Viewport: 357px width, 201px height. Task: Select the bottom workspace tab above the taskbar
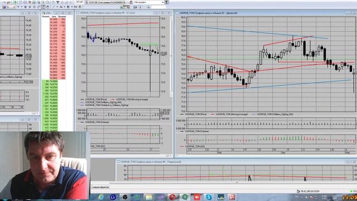[100, 187]
